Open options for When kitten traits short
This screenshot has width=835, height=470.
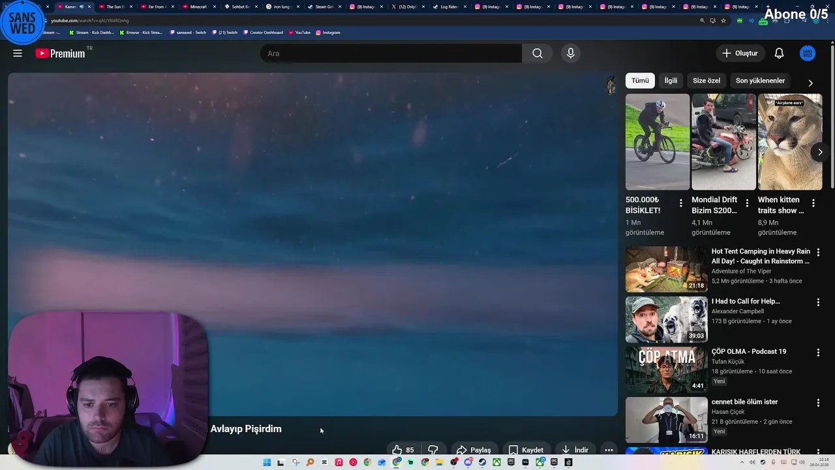(x=813, y=203)
